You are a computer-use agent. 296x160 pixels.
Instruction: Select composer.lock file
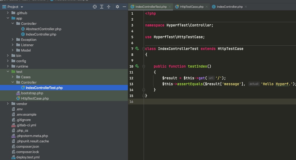pos(27,152)
